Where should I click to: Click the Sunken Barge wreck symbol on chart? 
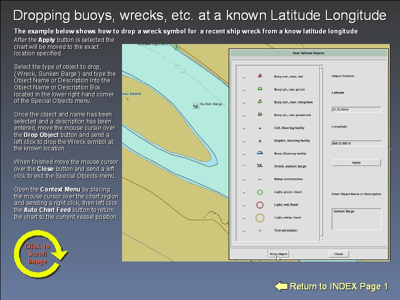195,105
